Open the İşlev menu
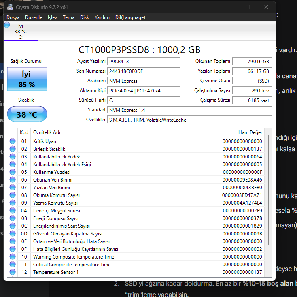The height and width of the screenshot is (297, 297). (52, 17)
